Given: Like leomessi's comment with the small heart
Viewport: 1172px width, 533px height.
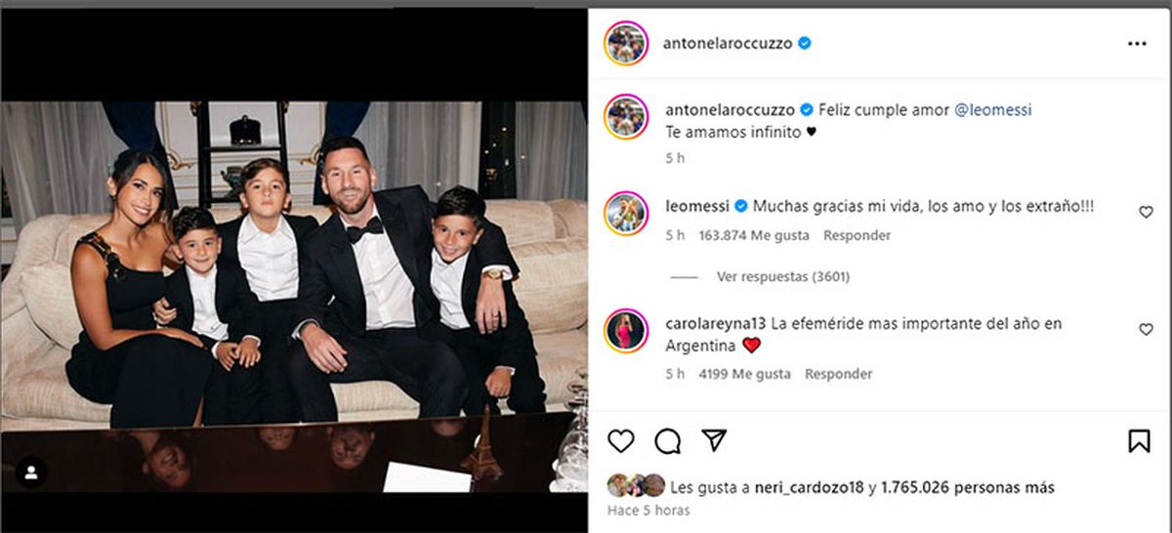Looking at the screenshot, I should click(x=1146, y=212).
